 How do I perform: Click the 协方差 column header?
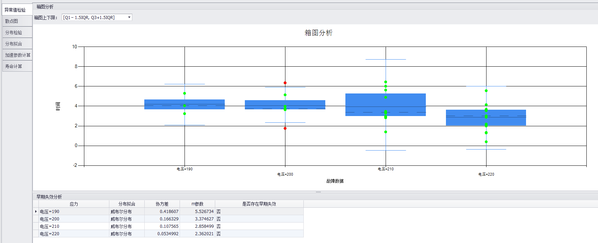pos(162,204)
